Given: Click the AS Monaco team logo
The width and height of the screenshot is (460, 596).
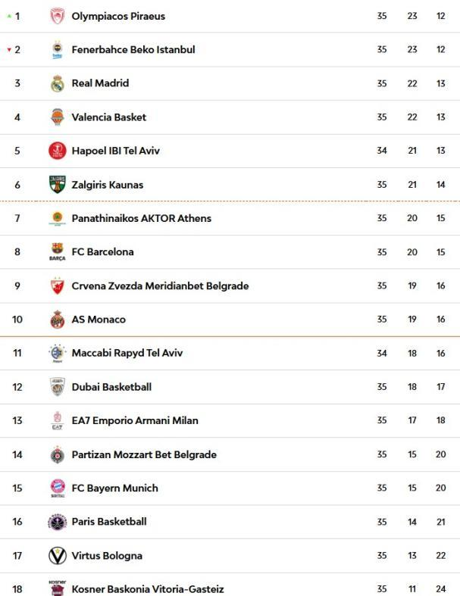Looking at the screenshot, I should point(58,320).
